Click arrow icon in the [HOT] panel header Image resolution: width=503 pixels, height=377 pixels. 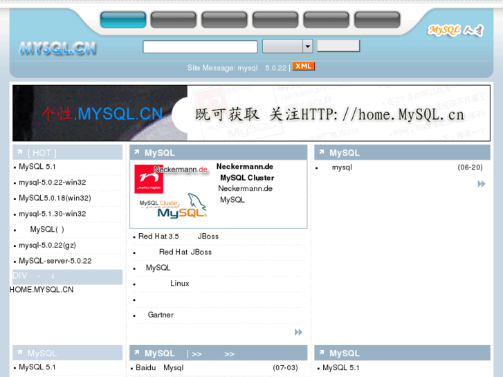click(20, 152)
